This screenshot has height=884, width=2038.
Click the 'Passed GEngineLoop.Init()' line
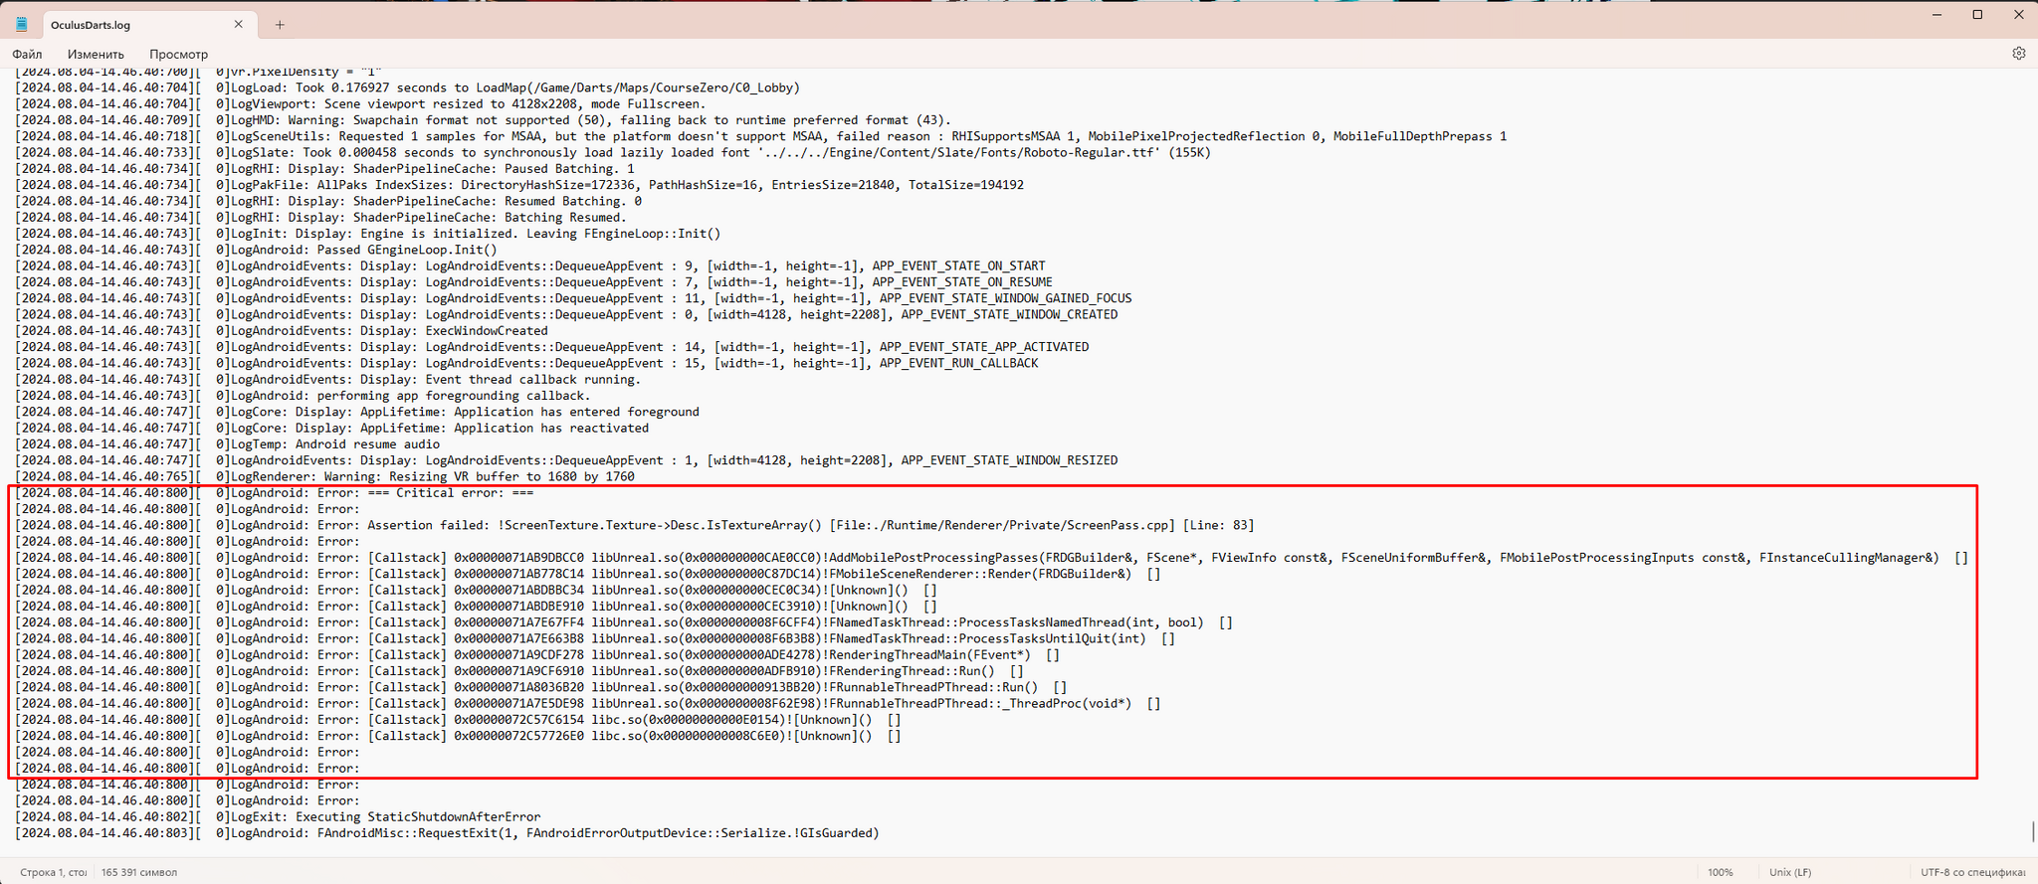coord(257,250)
